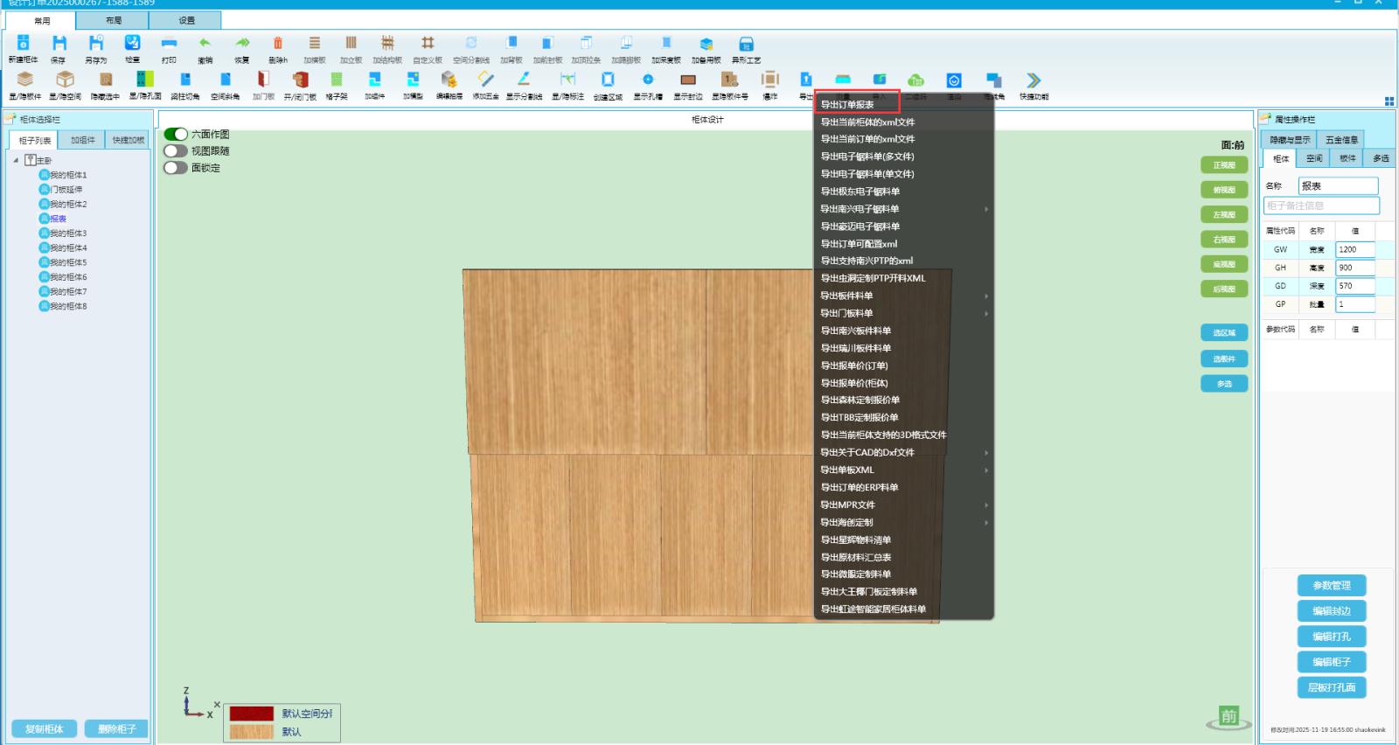Screen dimensions: 1399x745
Task: Click the dark red 默认空间分 color swatch
Action: point(251,714)
